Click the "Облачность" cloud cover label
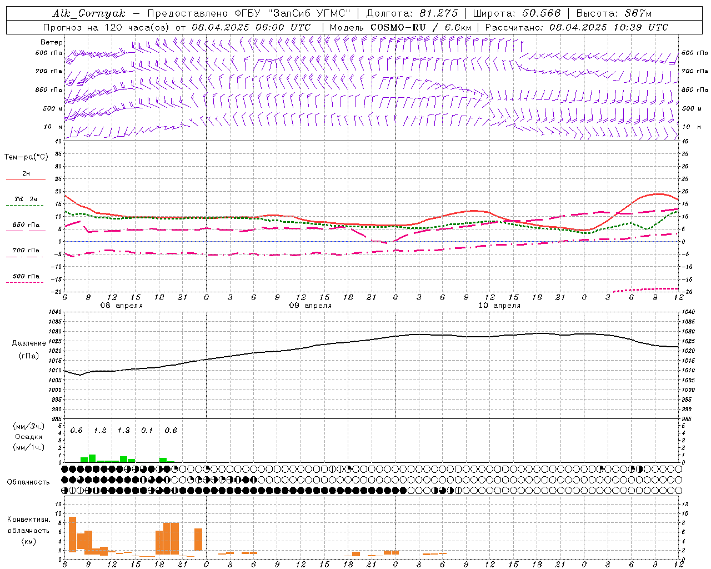This screenshot has width=711, height=569. point(28,482)
